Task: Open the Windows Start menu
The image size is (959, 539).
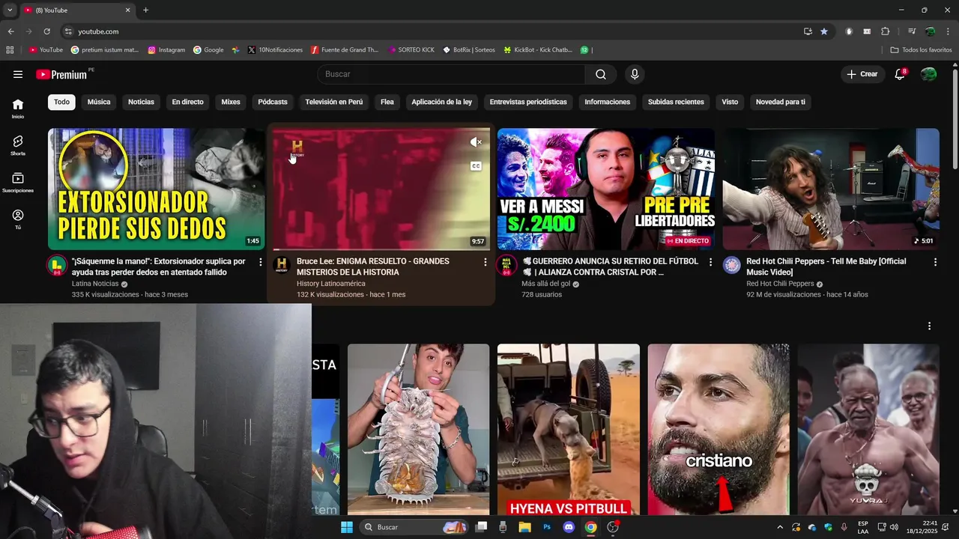Action: (347, 527)
